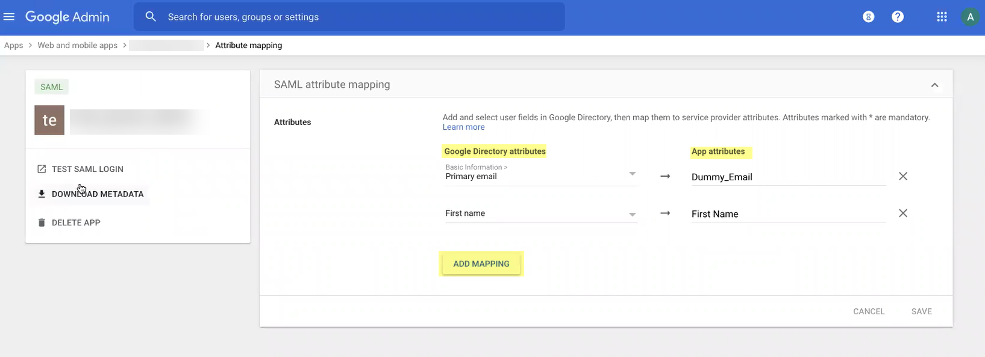Click the Dummy_Email app attribute field
Screen dimensions: 985x357
pyautogui.click(x=788, y=177)
